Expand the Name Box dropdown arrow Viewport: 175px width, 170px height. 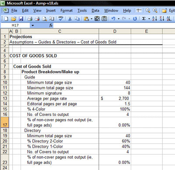click(33, 25)
